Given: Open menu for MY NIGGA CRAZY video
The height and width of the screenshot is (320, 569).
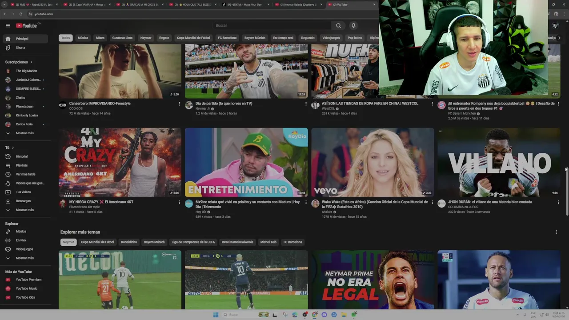Looking at the screenshot, I should (x=180, y=202).
